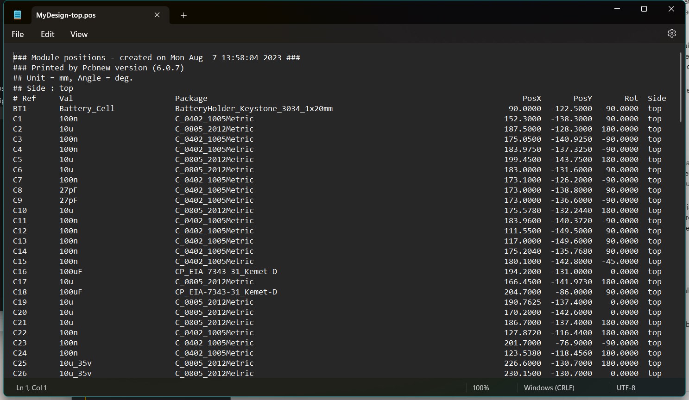This screenshot has height=400, width=689.
Task: Maximize the Notepad window
Action: point(644,9)
